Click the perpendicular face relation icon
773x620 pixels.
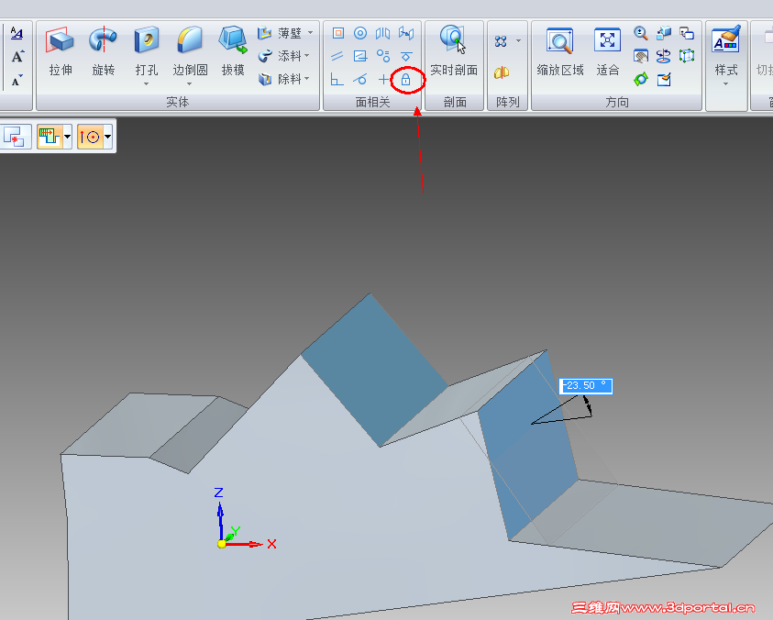[x=337, y=79]
